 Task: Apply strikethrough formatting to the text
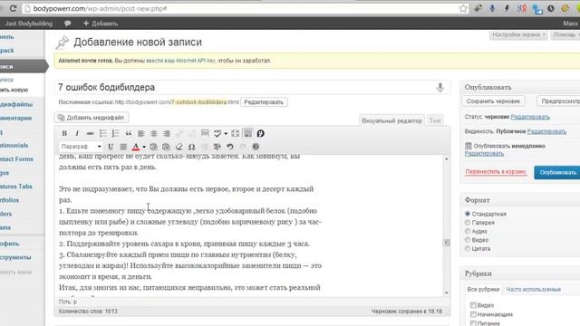click(90, 133)
